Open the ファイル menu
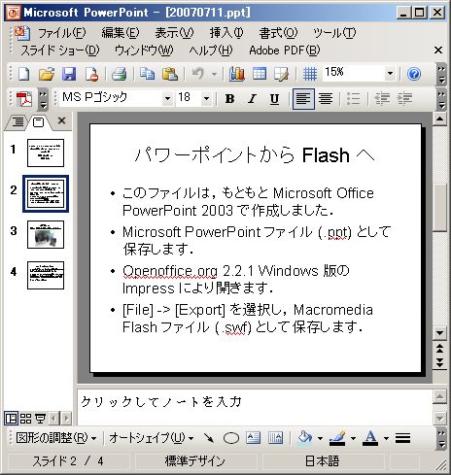The image size is (451, 475). point(62,33)
